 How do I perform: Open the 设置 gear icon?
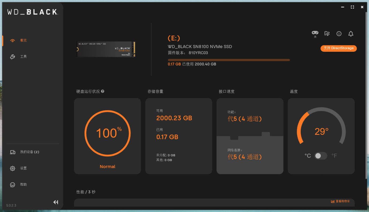point(13,168)
